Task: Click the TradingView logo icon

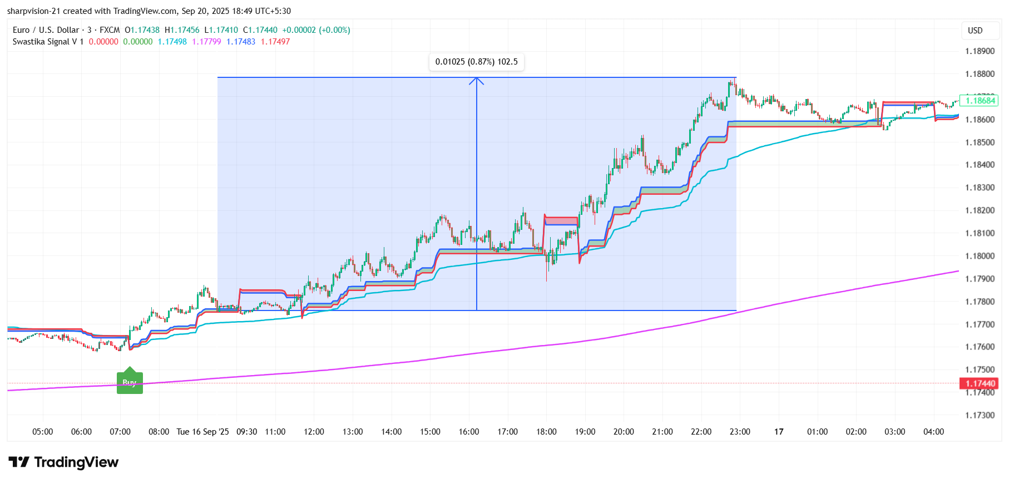Action: pyautogui.click(x=19, y=462)
